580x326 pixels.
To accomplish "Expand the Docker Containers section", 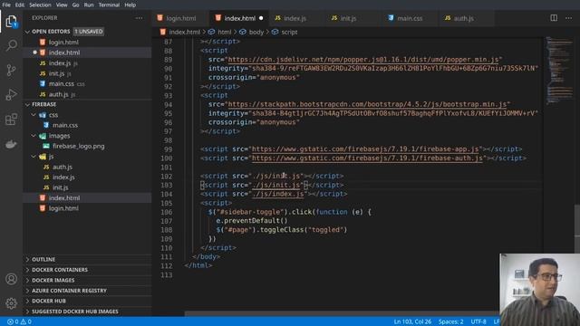I will pos(87,270).
